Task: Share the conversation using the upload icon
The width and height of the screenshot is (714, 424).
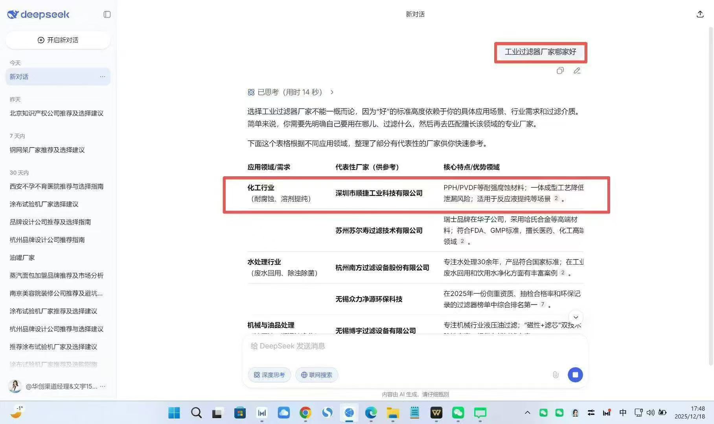Action: click(x=700, y=15)
